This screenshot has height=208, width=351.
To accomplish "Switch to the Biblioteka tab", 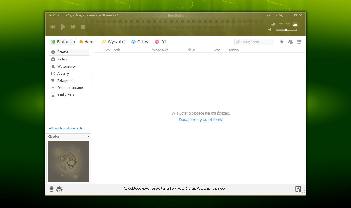I will click(x=62, y=42).
